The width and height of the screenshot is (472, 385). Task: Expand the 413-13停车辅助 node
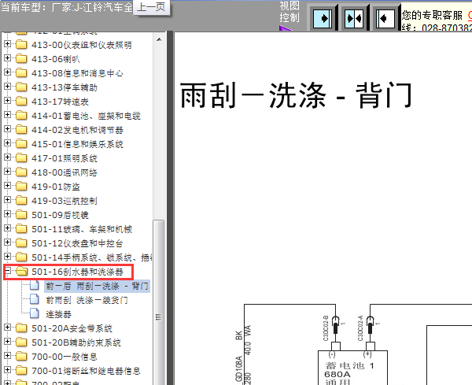tap(7, 87)
